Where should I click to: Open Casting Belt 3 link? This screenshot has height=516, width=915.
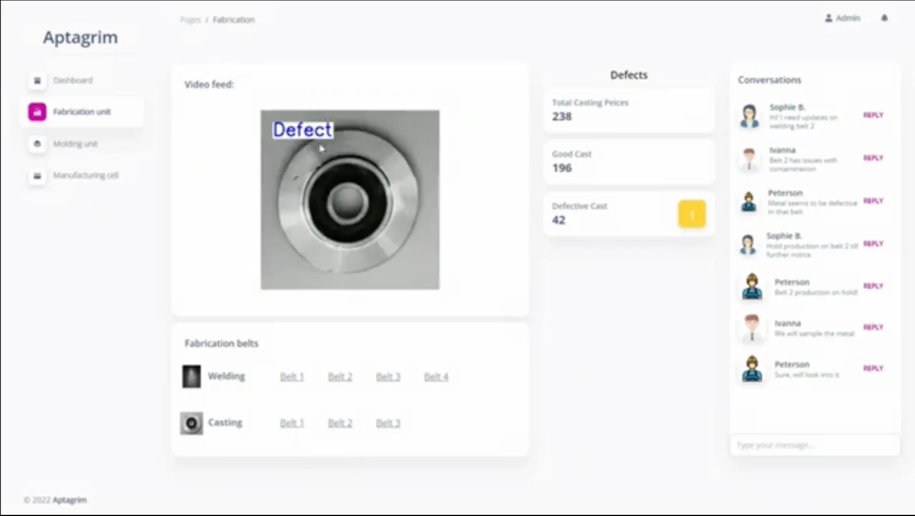coord(388,423)
